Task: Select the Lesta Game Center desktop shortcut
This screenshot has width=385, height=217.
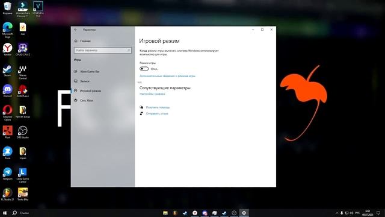Action: coord(23,175)
